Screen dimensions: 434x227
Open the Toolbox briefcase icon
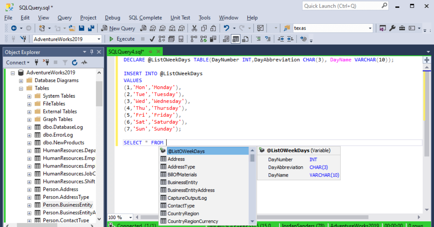(x=402, y=28)
